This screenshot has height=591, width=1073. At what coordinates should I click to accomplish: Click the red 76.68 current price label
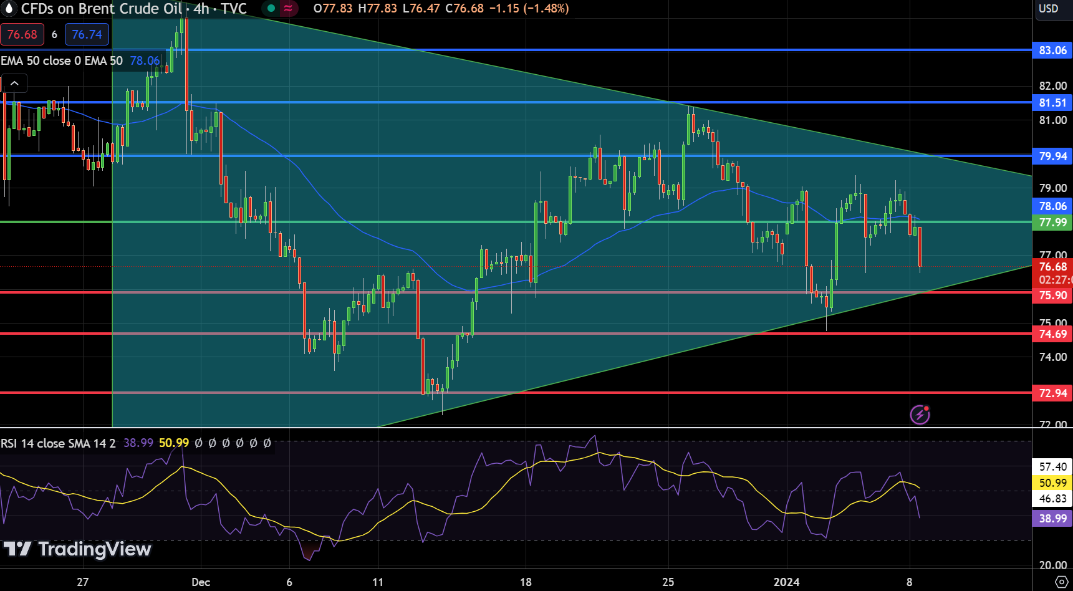tap(1052, 267)
